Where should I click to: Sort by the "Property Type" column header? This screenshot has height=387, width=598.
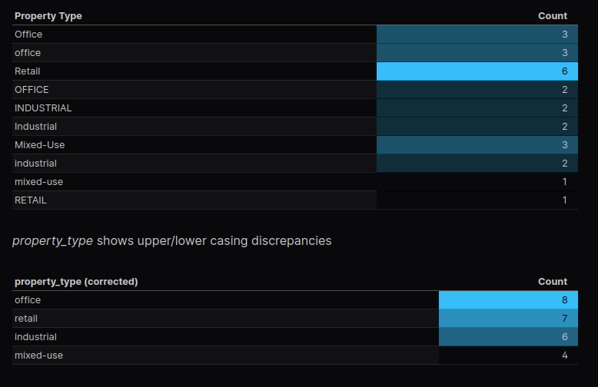coord(48,16)
